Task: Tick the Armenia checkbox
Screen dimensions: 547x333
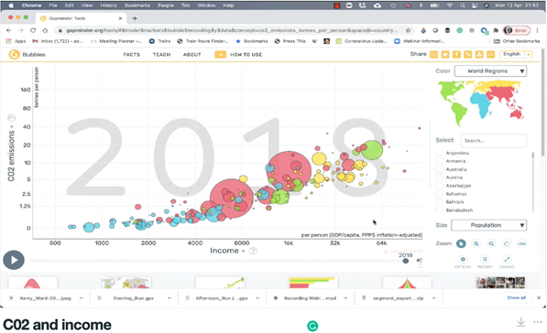Action: click(440, 161)
